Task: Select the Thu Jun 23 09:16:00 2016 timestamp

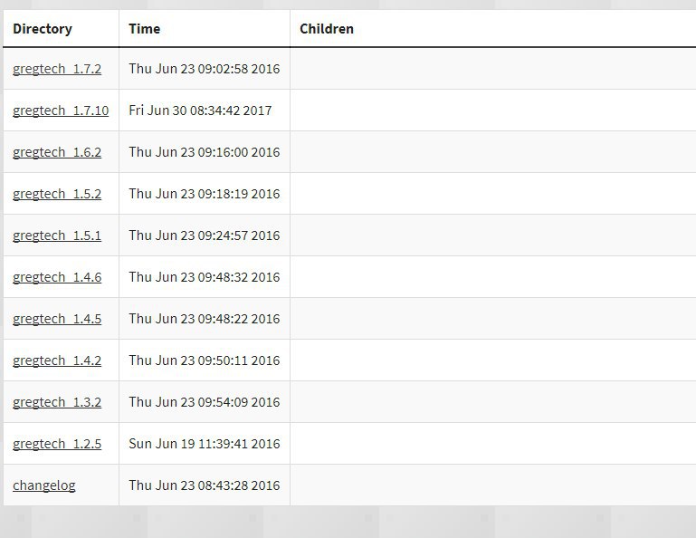Action: 205,152
